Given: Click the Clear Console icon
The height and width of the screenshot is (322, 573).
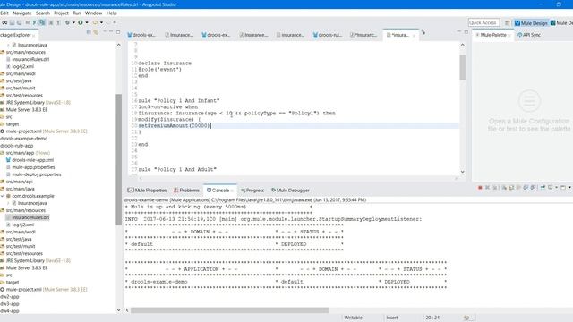Looking at the screenshot, I should point(504,187).
